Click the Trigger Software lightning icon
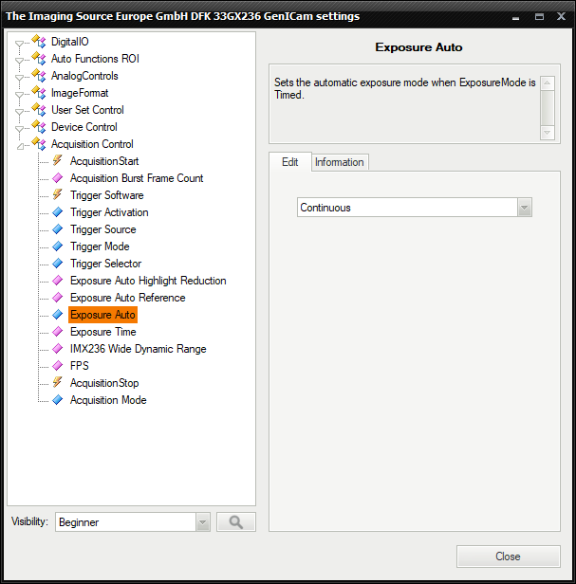The height and width of the screenshot is (584, 576). pyautogui.click(x=58, y=194)
